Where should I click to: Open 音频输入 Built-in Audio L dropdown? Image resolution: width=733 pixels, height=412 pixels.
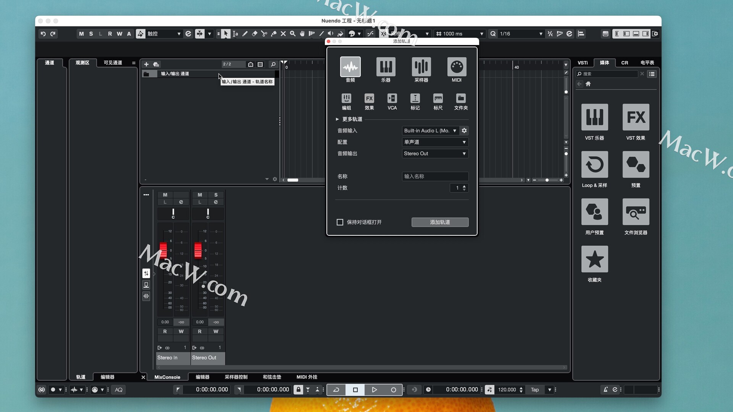pyautogui.click(x=430, y=130)
